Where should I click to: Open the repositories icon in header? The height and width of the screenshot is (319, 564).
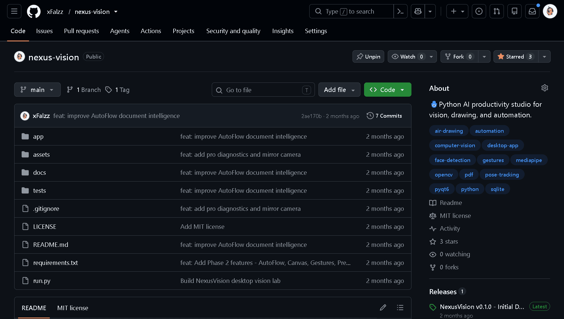coord(515,12)
